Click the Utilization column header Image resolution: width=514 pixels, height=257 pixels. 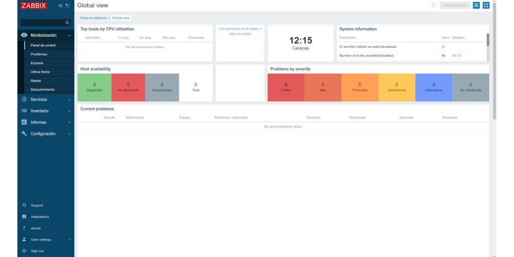[93, 38]
